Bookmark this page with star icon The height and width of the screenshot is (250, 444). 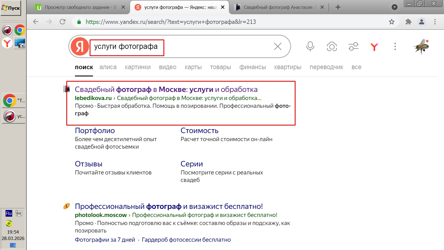coord(392,22)
